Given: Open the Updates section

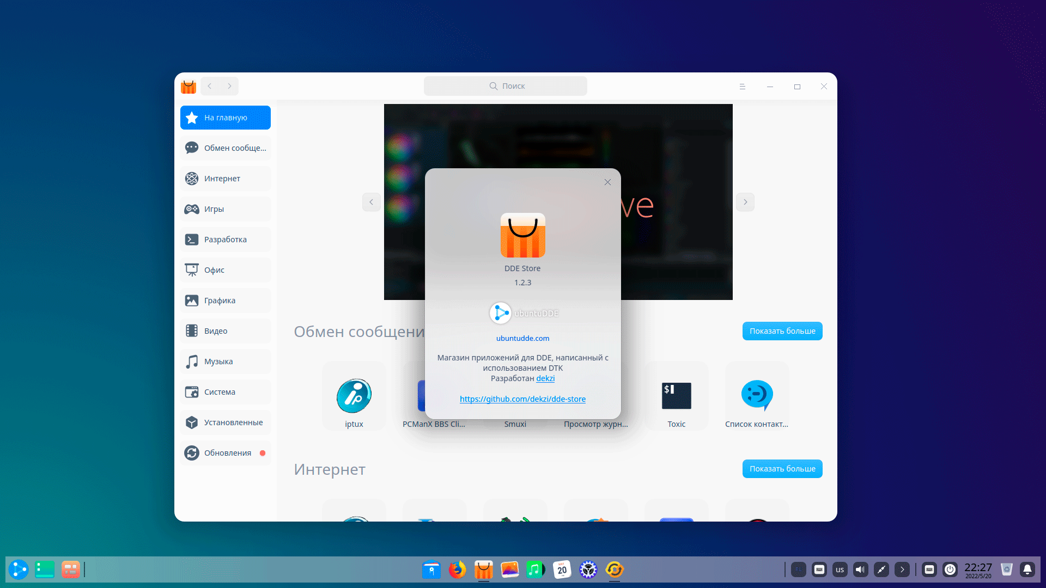Looking at the screenshot, I should pos(225,453).
